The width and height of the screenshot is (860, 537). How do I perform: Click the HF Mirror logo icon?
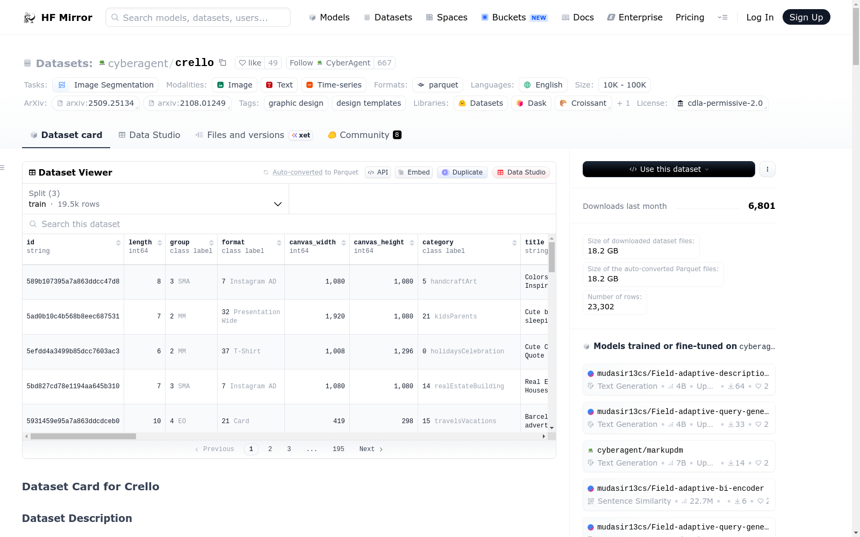[30, 18]
